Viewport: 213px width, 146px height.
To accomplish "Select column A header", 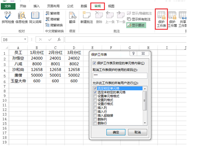I will point(18,48).
